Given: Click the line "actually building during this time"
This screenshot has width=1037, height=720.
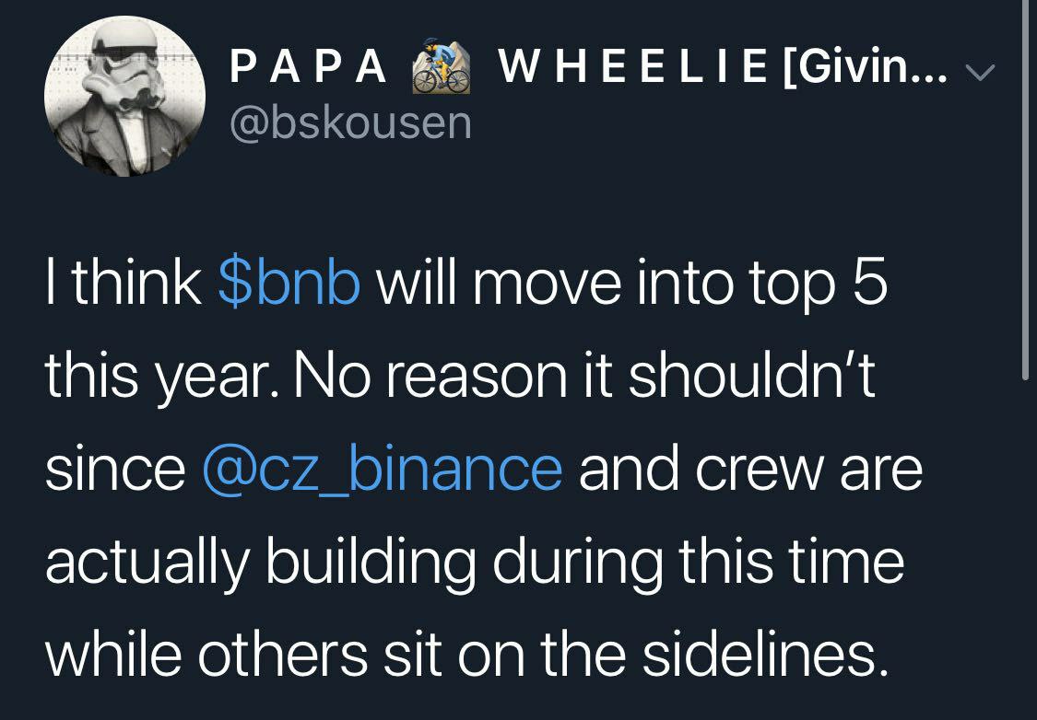Looking at the screenshot, I should 474,563.
